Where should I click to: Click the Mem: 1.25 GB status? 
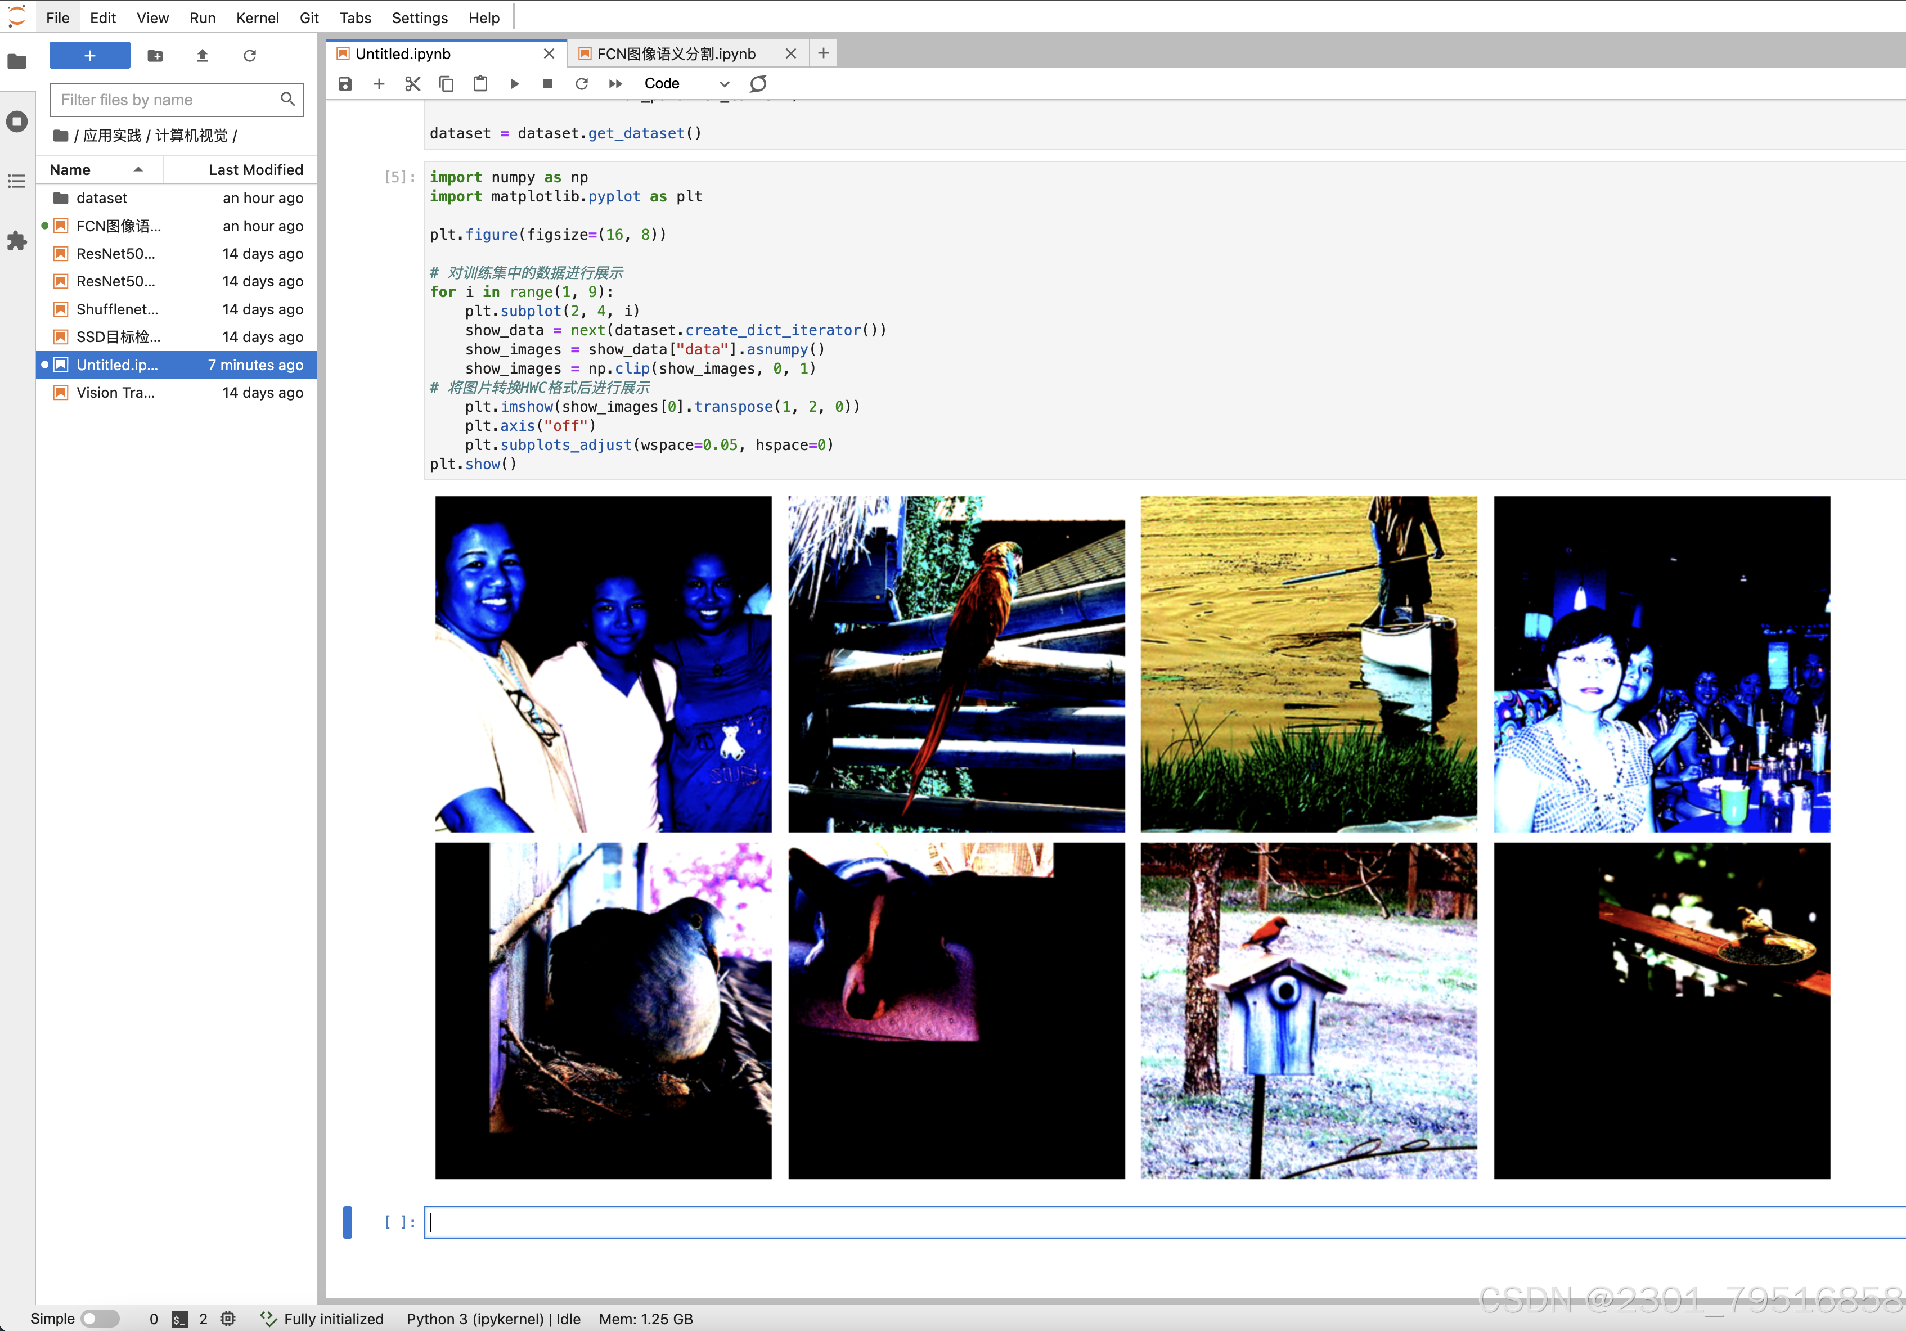pyautogui.click(x=646, y=1319)
